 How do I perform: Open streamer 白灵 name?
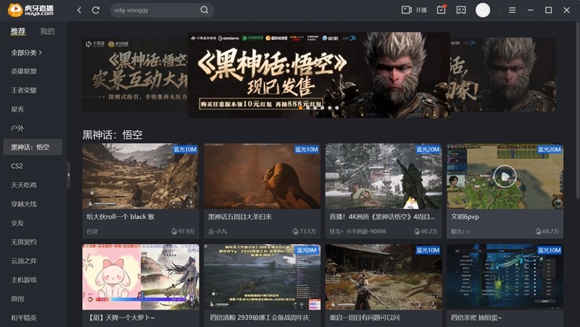coord(92,232)
